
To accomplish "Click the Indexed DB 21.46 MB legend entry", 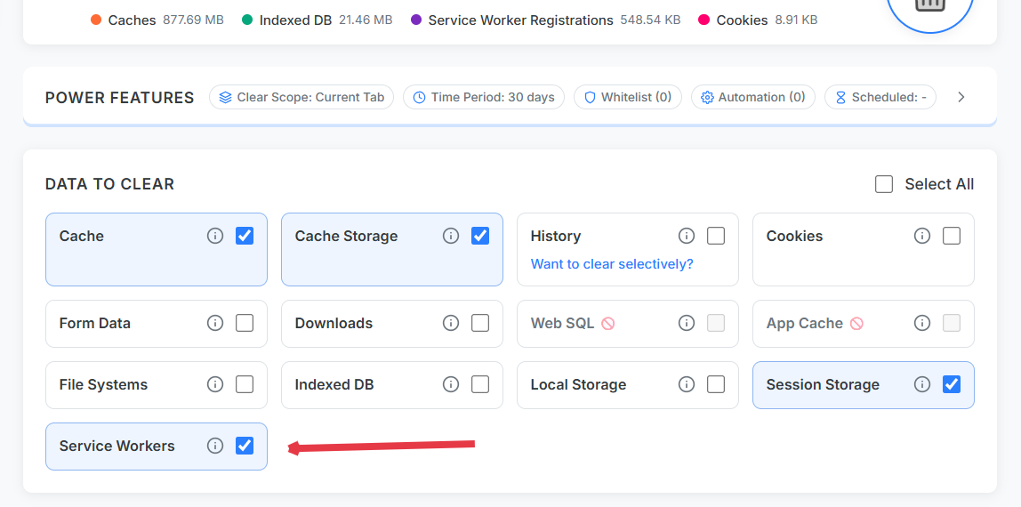I will tap(317, 20).
